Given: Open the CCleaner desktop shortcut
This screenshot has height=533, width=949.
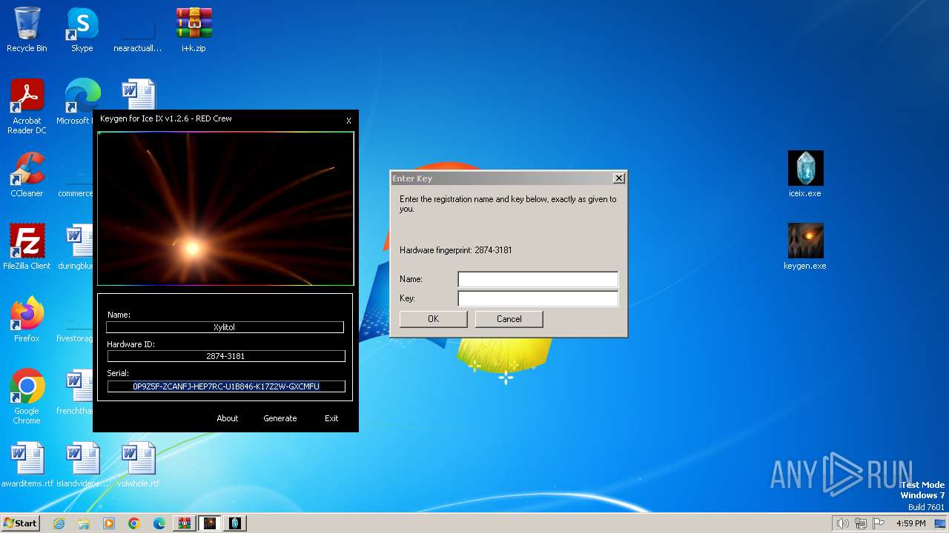Looking at the screenshot, I should [x=27, y=175].
